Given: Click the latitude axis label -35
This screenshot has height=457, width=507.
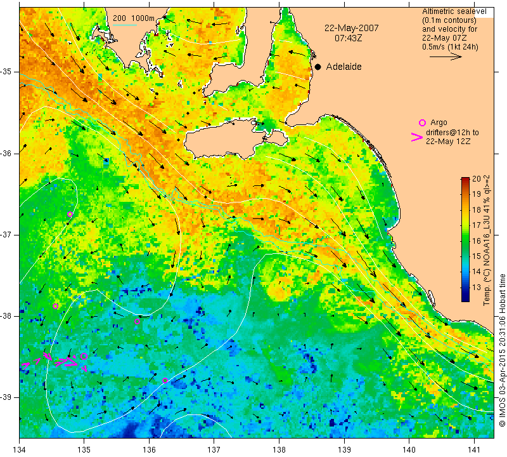Looking at the screenshot, I should pyautogui.click(x=6, y=72).
